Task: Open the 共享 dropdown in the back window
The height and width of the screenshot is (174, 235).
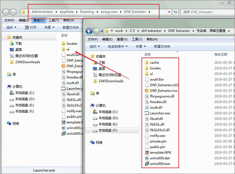Action: [49, 27]
